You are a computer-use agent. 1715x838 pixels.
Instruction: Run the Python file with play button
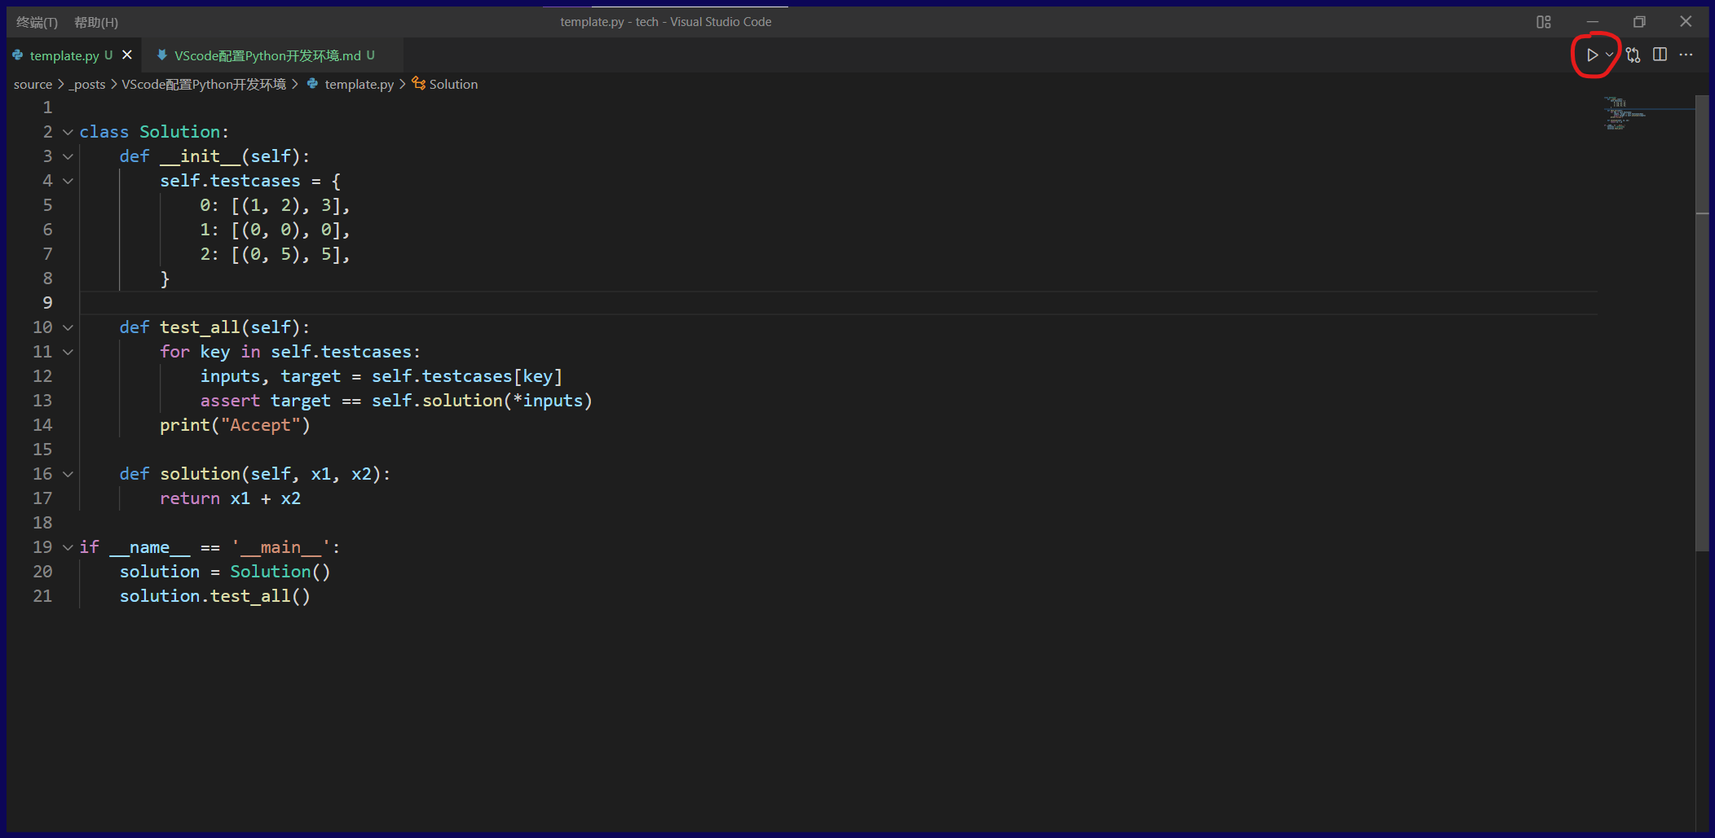click(x=1591, y=55)
